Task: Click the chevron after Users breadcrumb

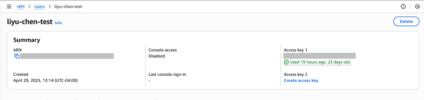Action: 50,7
